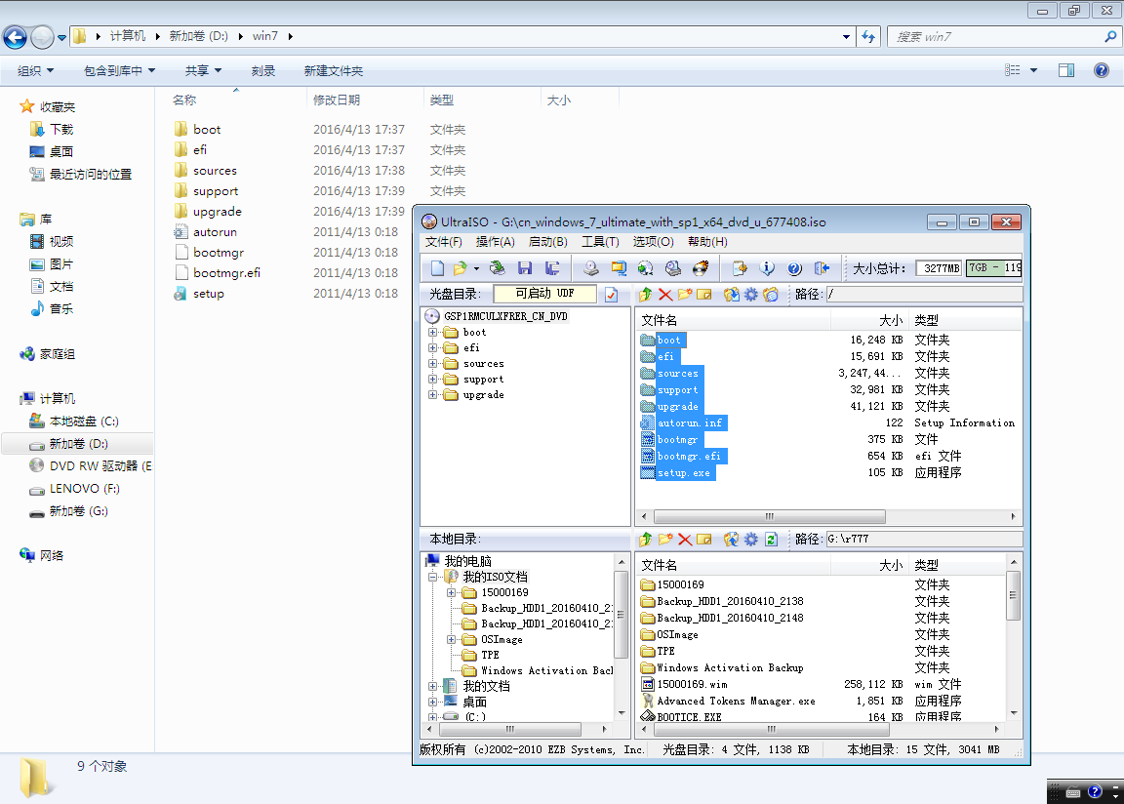1124x804 pixels.
Task: Click the local file list vertical scrollbar thumb
Action: [1013, 594]
